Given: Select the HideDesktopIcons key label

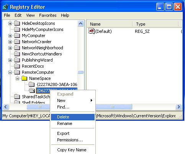Looking at the screenshot, I should click(x=38, y=23).
